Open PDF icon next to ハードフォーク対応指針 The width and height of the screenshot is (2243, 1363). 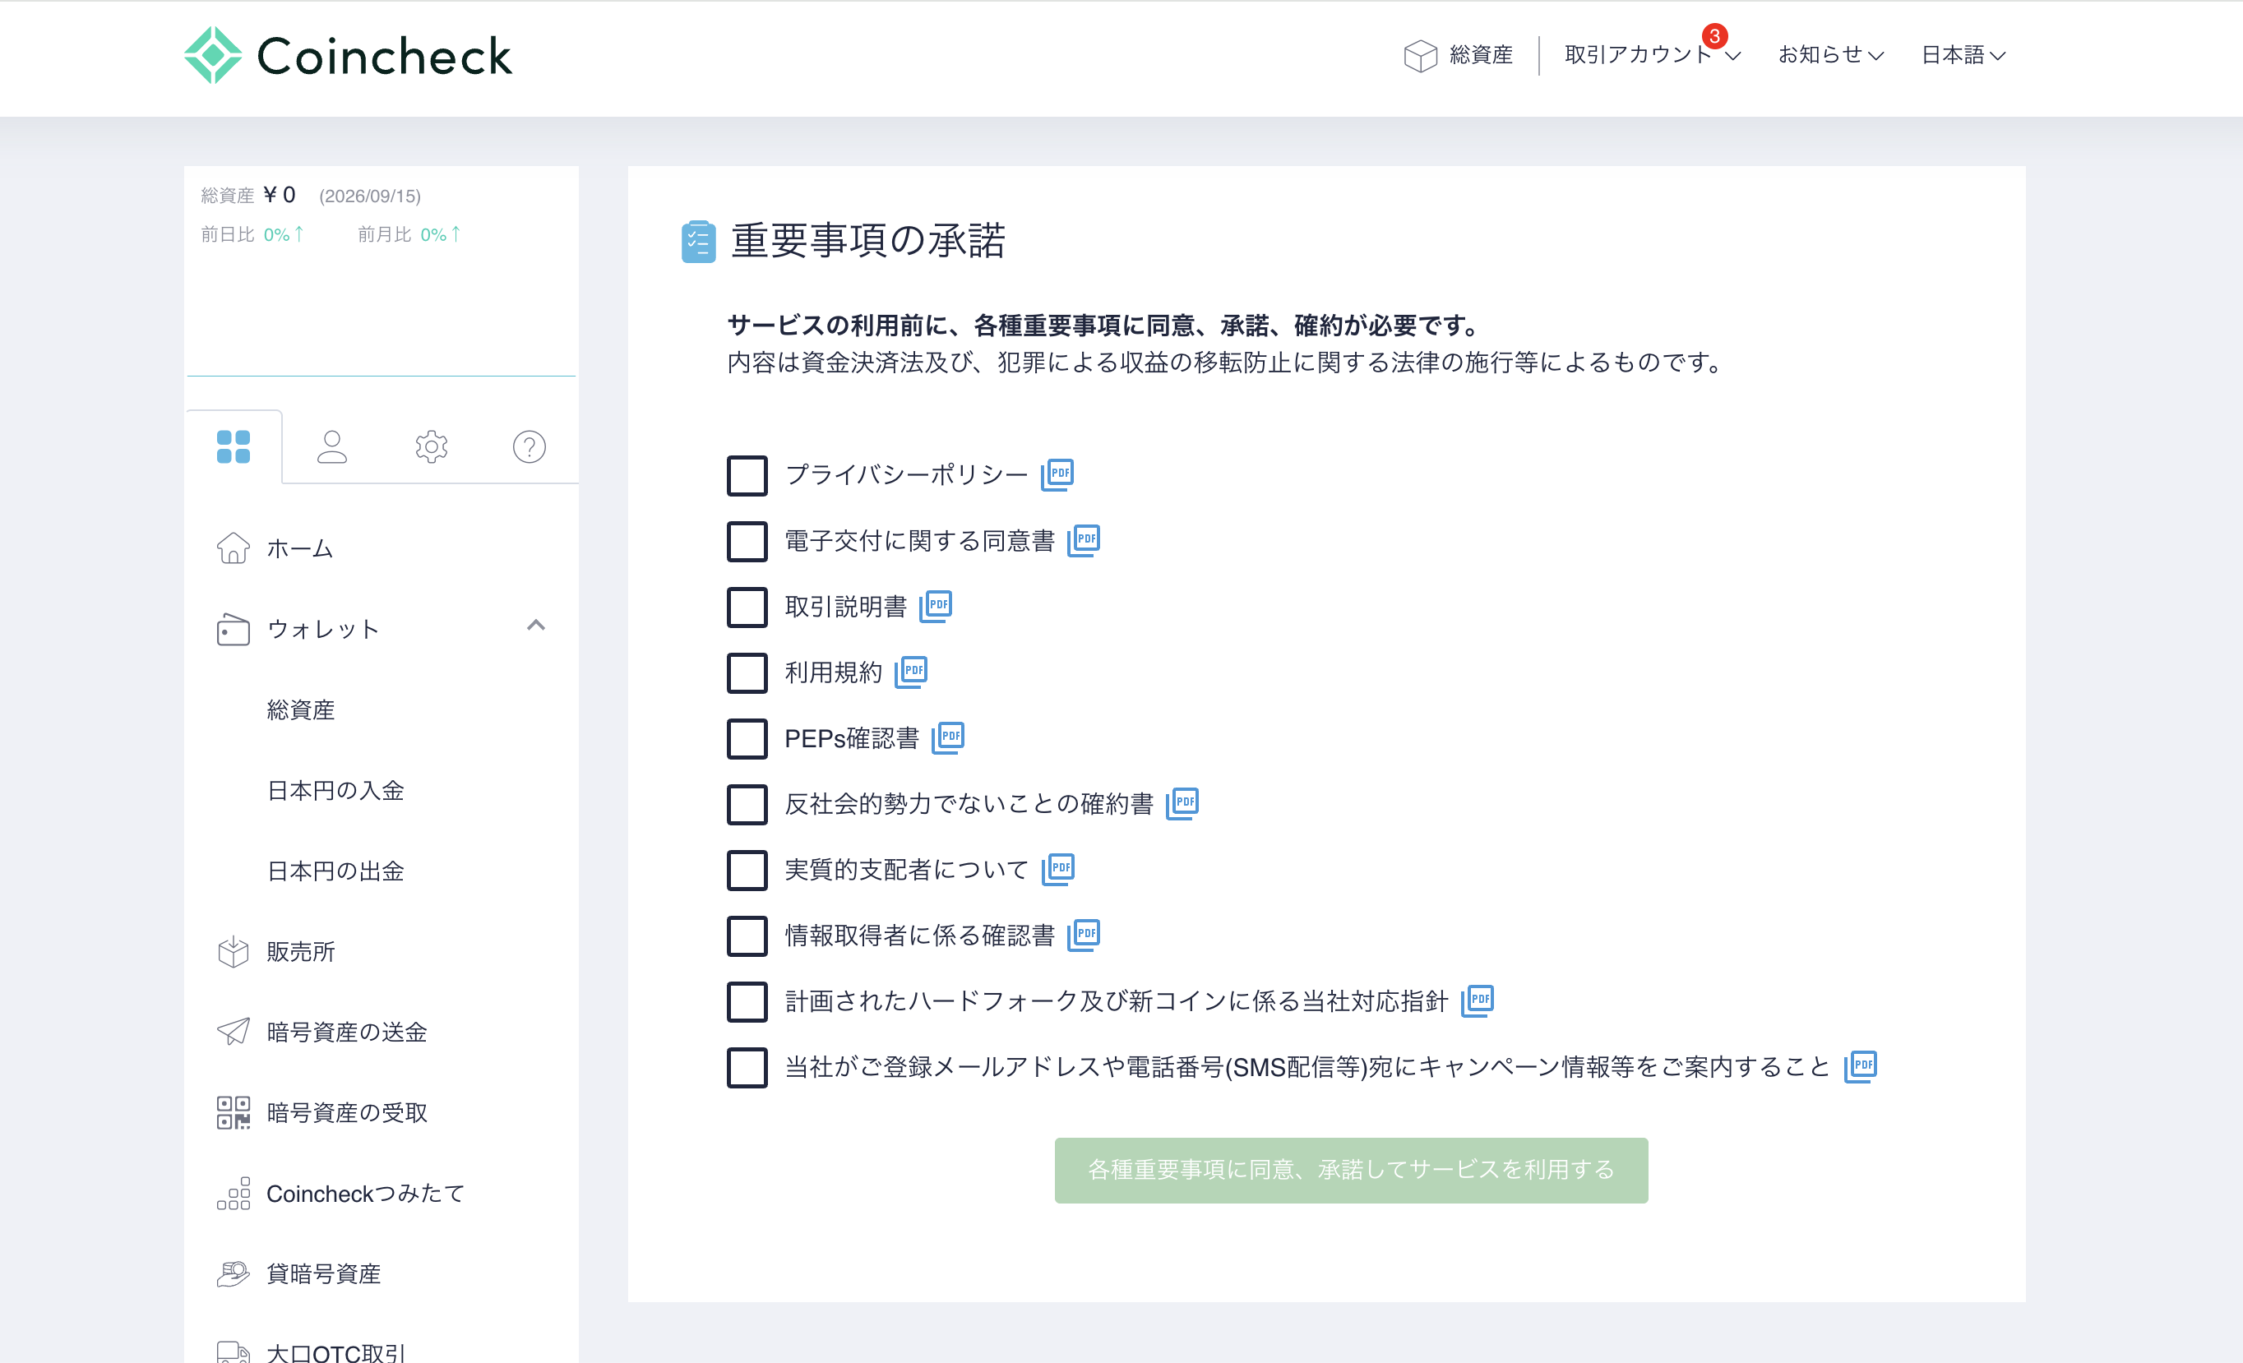[1477, 1000]
